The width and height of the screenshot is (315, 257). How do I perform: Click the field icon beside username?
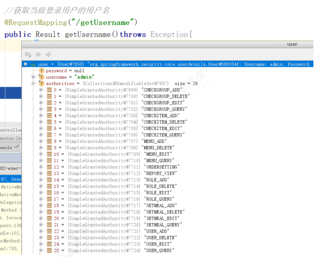42,77
